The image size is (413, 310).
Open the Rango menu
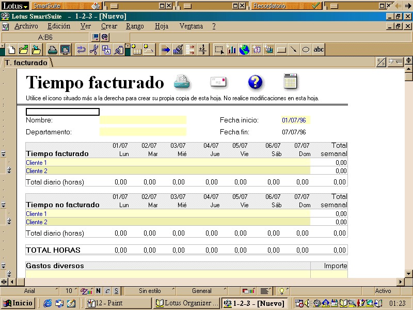point(135,26)
